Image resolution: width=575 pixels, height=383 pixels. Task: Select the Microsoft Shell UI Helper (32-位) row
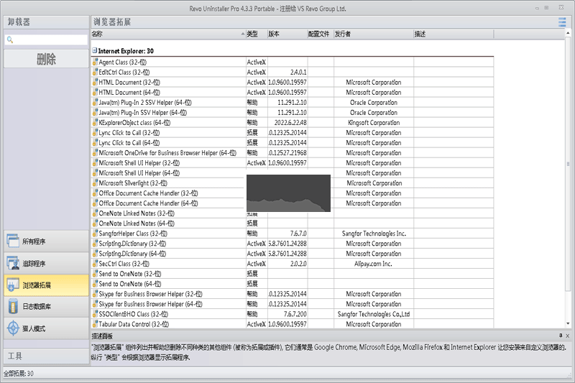click(293, 162)
